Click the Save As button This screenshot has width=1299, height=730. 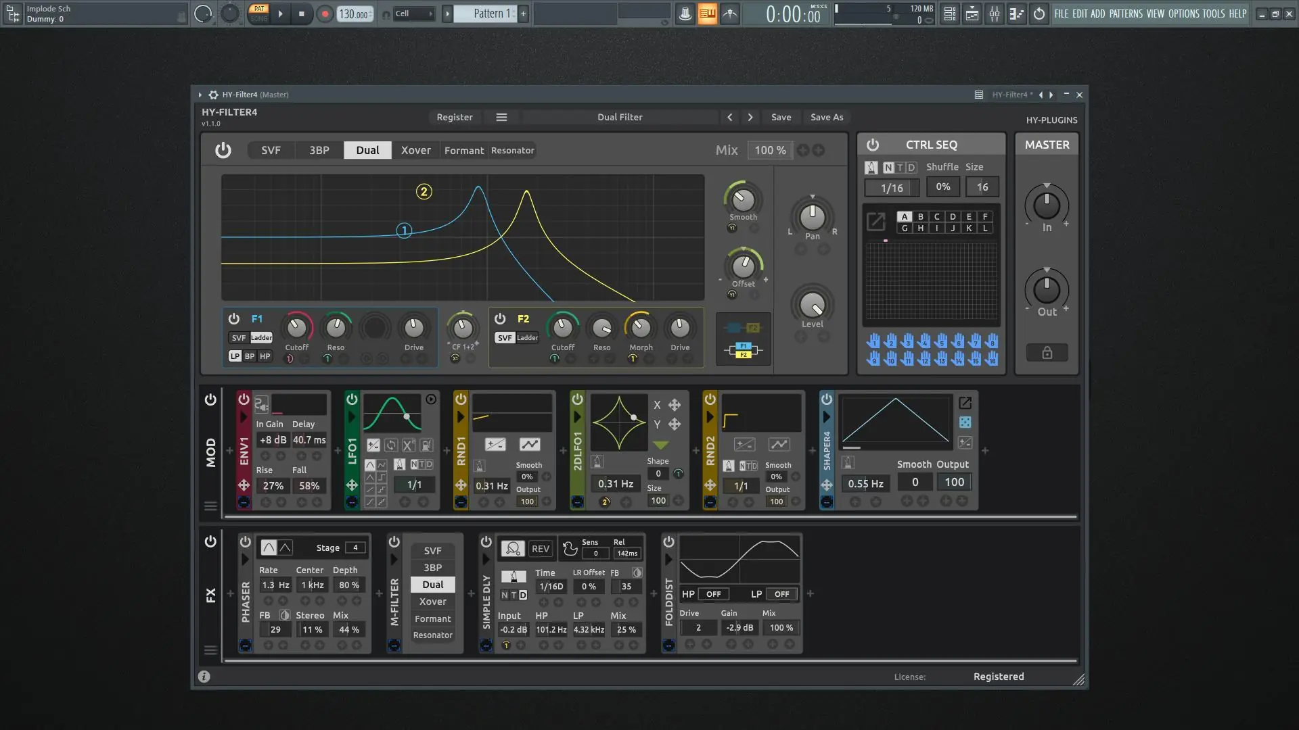pos(826,117)
